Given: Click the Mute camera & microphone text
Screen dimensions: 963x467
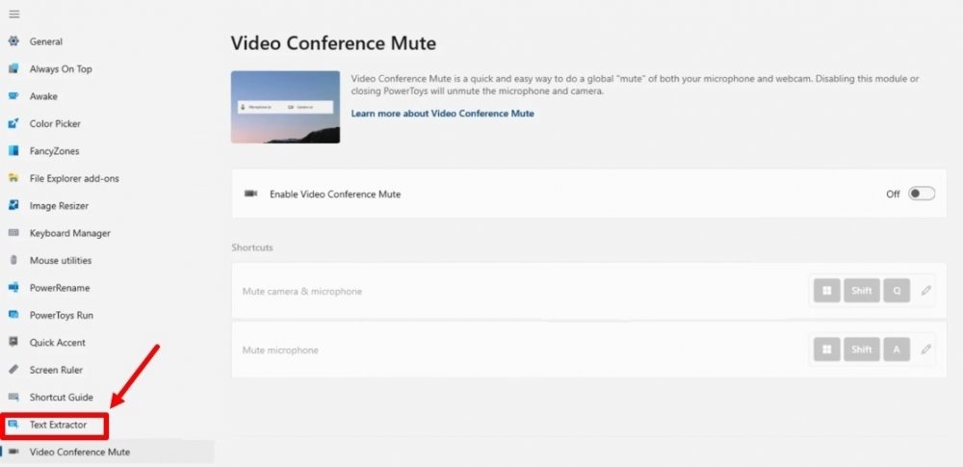Looking at the screenshot, I should [x=302, y=291].
